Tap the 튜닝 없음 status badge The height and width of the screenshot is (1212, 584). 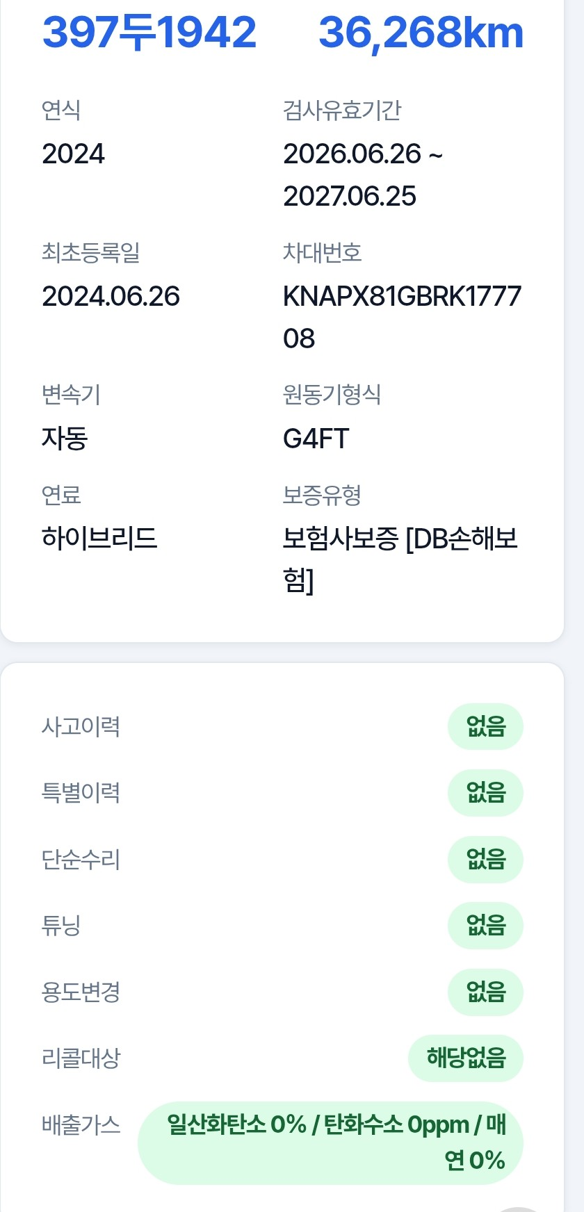485,925
